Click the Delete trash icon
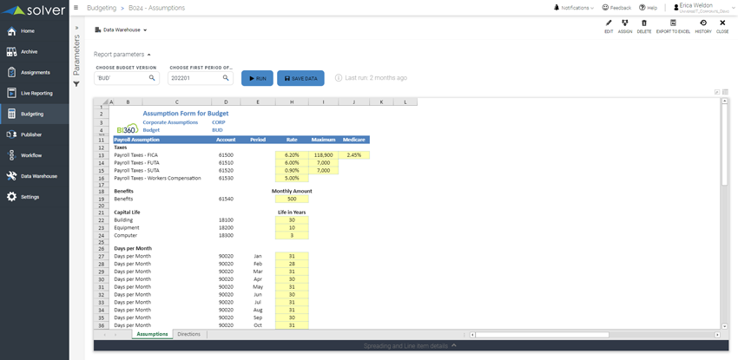Viewport: 738px width, 360px height. (643, 23)
